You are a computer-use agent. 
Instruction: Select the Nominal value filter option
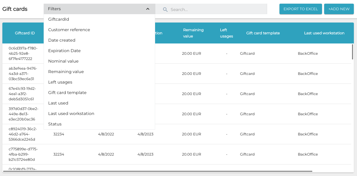(63, 61)
